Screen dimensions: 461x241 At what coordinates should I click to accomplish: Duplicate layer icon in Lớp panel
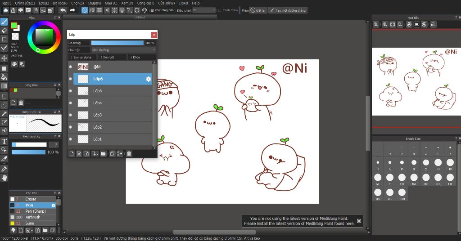tap(112, 153)
